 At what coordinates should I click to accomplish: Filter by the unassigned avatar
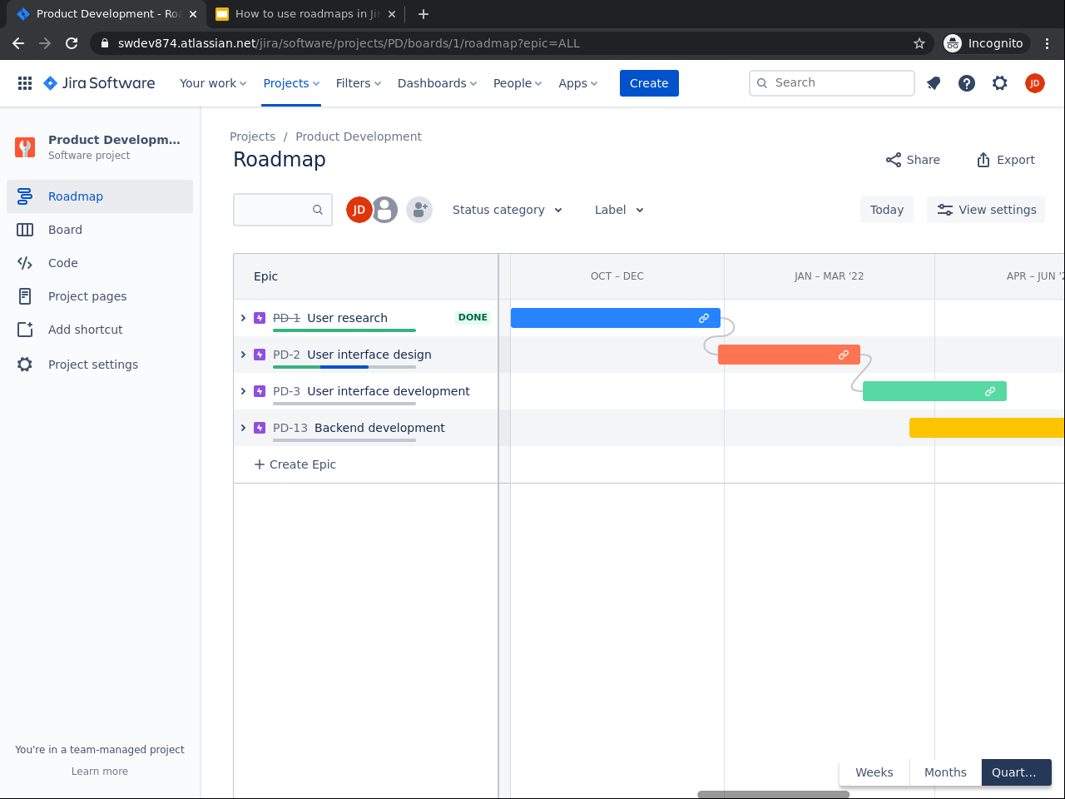385,210
